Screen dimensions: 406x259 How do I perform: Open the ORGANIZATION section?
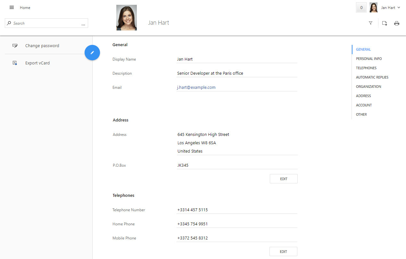click(x=369, y=86)
